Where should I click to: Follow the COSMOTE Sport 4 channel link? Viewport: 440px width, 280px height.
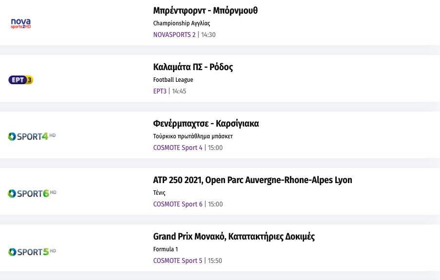point(177,148)
